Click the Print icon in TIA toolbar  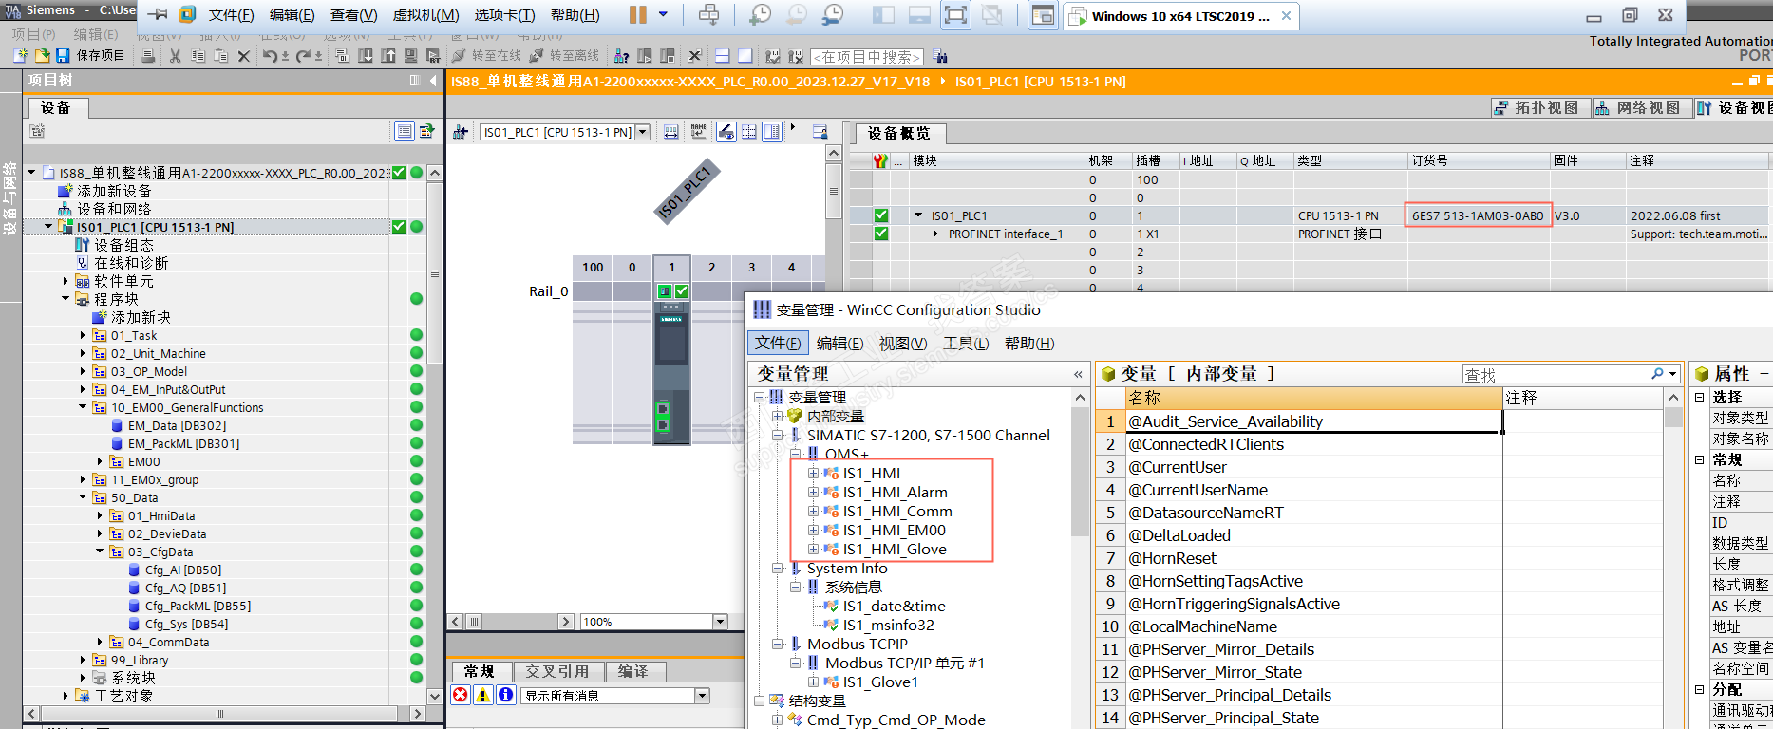148,56
